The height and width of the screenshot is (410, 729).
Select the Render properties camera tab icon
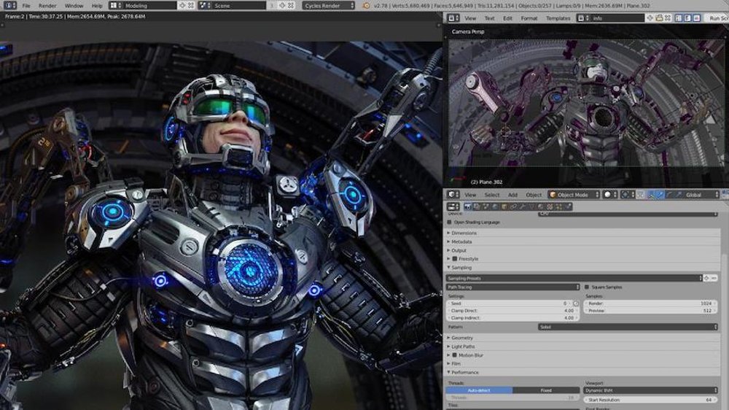point(467,207)
